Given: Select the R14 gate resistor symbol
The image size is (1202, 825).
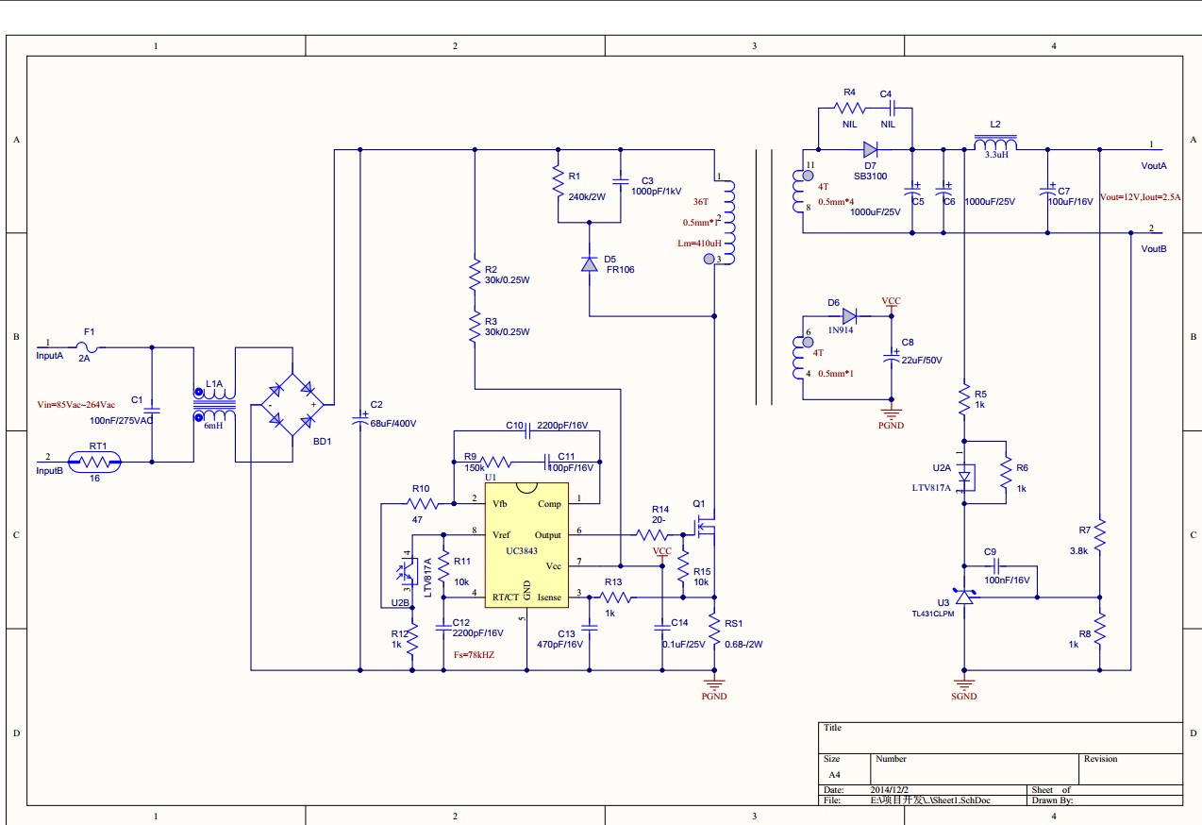Looking at the screenshot, I should pos(654,534).
